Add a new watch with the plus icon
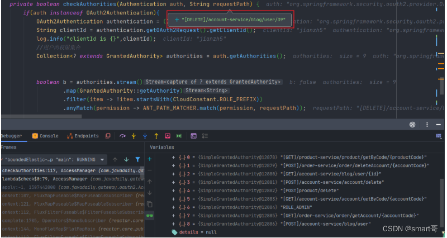Image resolution: width=447 pixels, height=238 pixels. 150,159
